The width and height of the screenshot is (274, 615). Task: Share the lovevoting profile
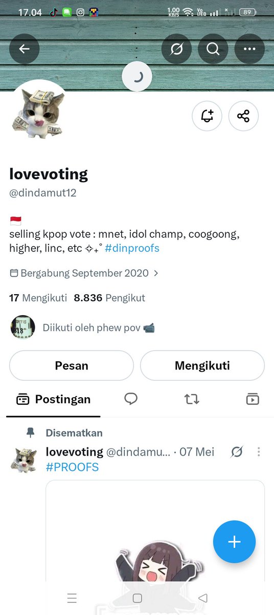pos(243,116)
